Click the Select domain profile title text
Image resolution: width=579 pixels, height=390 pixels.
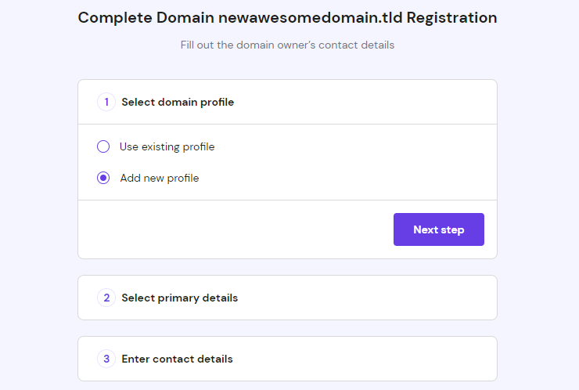point(178,102)
